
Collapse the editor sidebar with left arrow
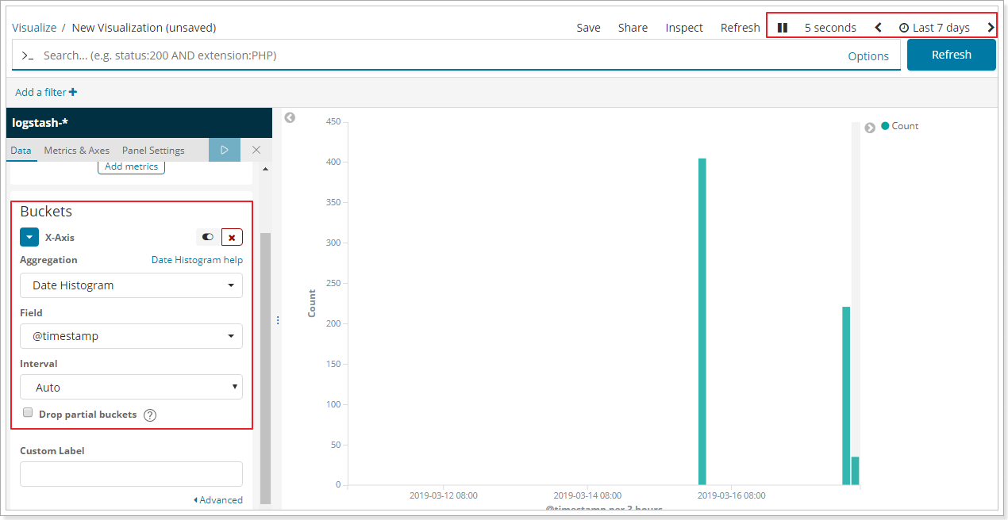coord(290,117)
